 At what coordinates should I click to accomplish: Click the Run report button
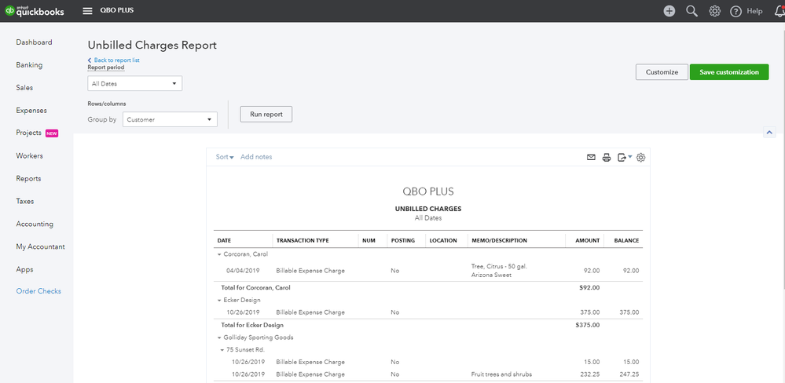pos(266,115)
